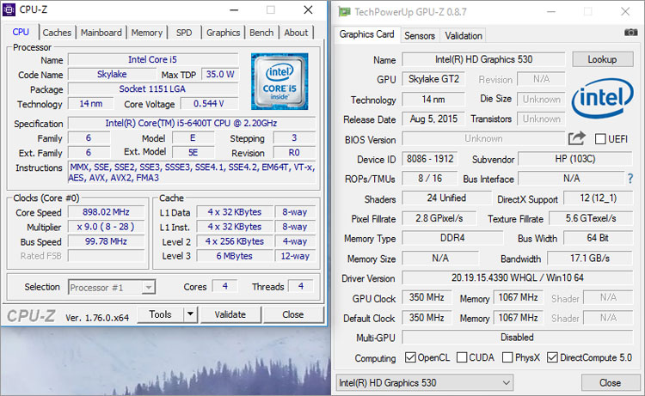Click the Close button in GPU-Z
Viewport: 645px width, 396px height.
(610, 383)
